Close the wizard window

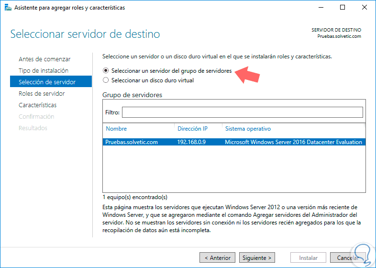click(364, 8)
